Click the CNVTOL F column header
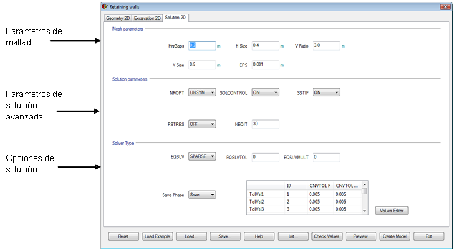Viewport: 454px width, 250px height. coord(320,186)
